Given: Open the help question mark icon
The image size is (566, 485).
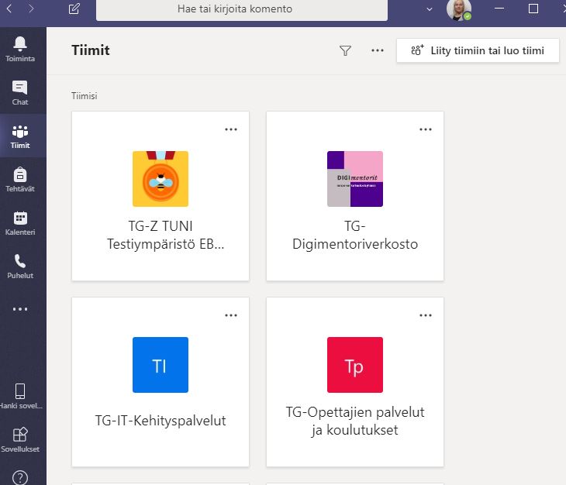Looking at the screenshot, I should (x=20, y=476).
